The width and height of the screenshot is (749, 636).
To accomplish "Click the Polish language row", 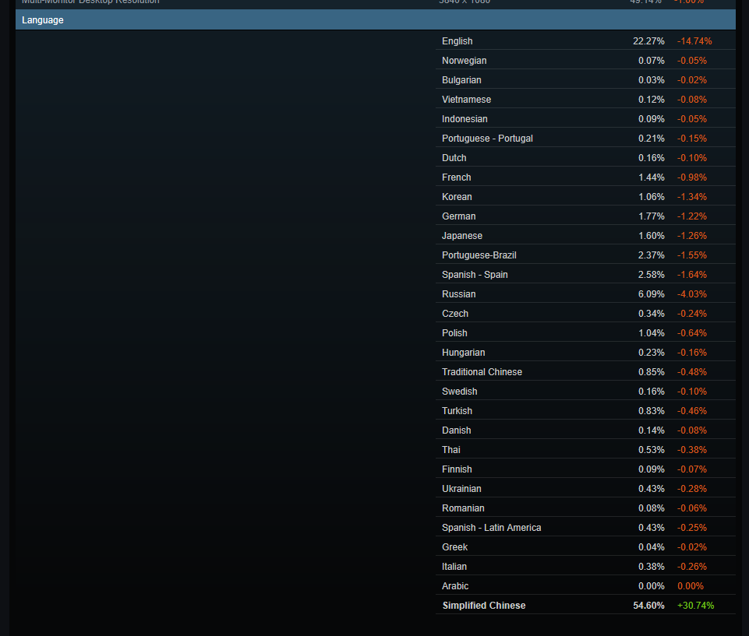I will (x=585, y=333).
